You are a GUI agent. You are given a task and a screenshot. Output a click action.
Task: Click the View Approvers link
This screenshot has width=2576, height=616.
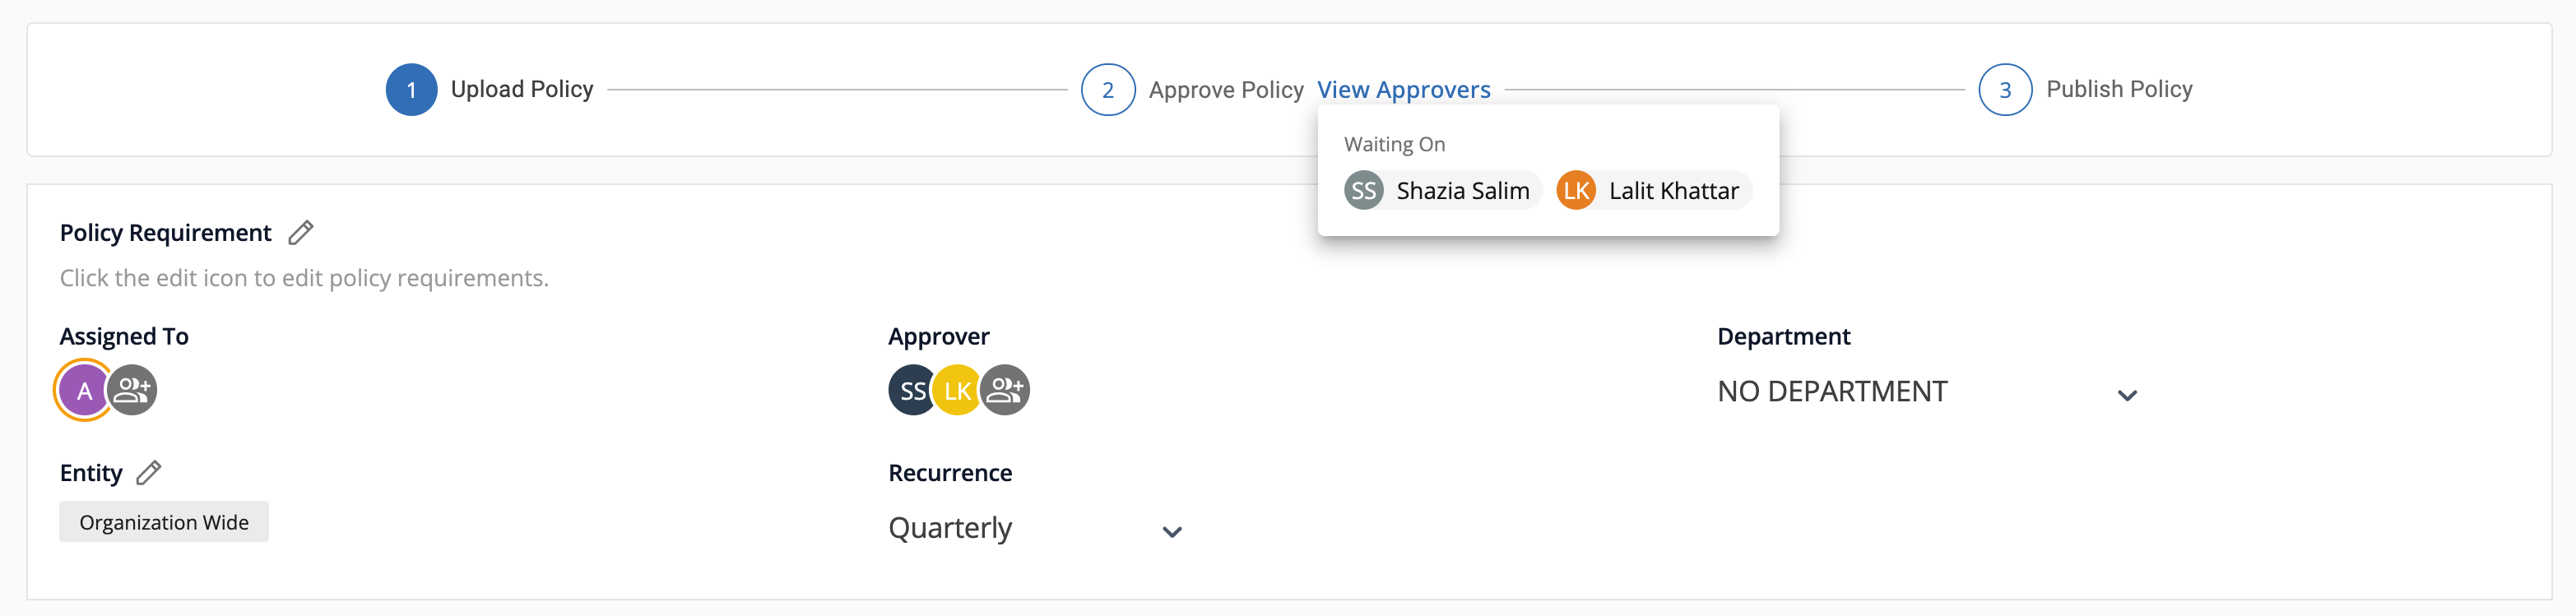[x=1403, y=90]
